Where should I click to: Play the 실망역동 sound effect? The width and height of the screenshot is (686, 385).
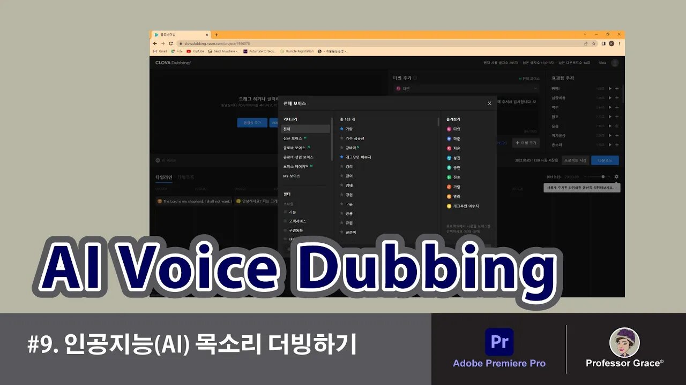click(610, 98)
